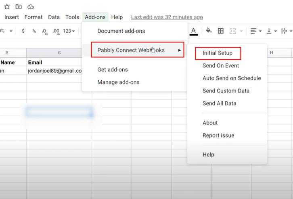293x199 pixels.
Task: Expand the Pabbly Connect Webhooks submenu
Action: tap(135, 50)
